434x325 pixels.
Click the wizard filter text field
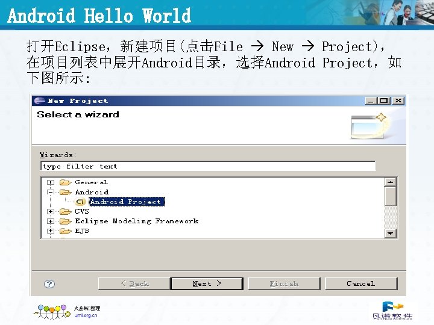(208, 166)
